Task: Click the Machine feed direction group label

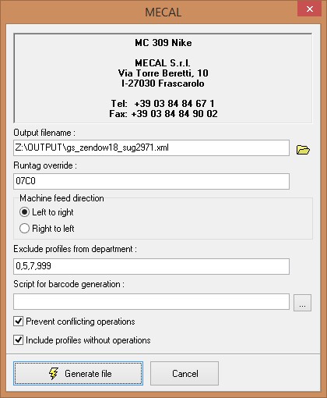Action: click(x=62, y=198)
